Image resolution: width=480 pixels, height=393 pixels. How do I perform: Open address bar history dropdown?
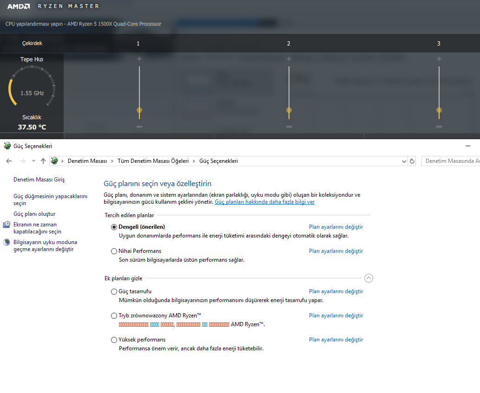point(404,161)
